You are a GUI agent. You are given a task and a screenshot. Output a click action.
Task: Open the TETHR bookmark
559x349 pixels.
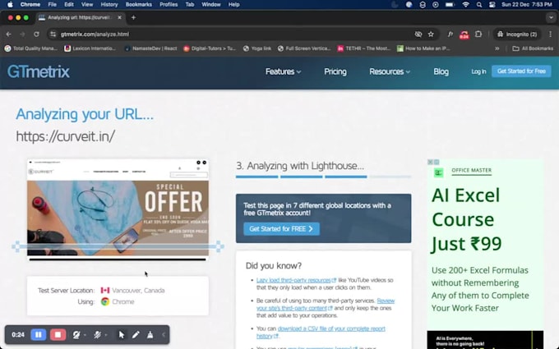(x=363, y=48)
